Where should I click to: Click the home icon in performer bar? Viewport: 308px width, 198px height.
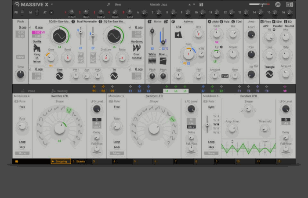[x=17, y=161]
